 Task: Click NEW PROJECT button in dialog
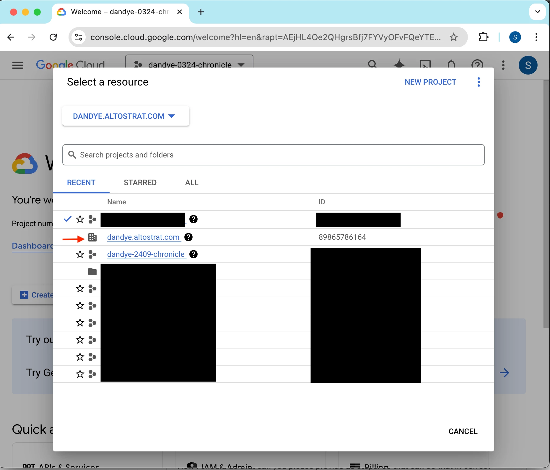(x=430, y=82)
